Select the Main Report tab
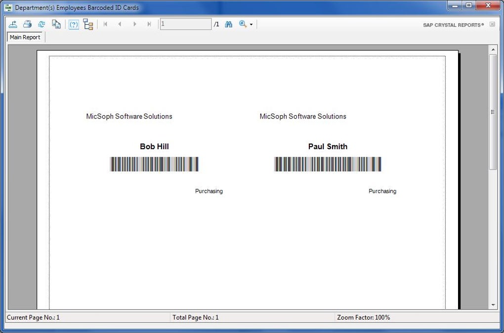Image resolution: width=504 pixels, height=333 pixels. [25, 38]
